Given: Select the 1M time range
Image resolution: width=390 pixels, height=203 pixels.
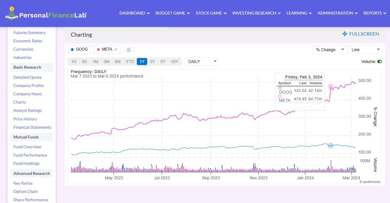Looking at the screenshot, I should 95,62.
